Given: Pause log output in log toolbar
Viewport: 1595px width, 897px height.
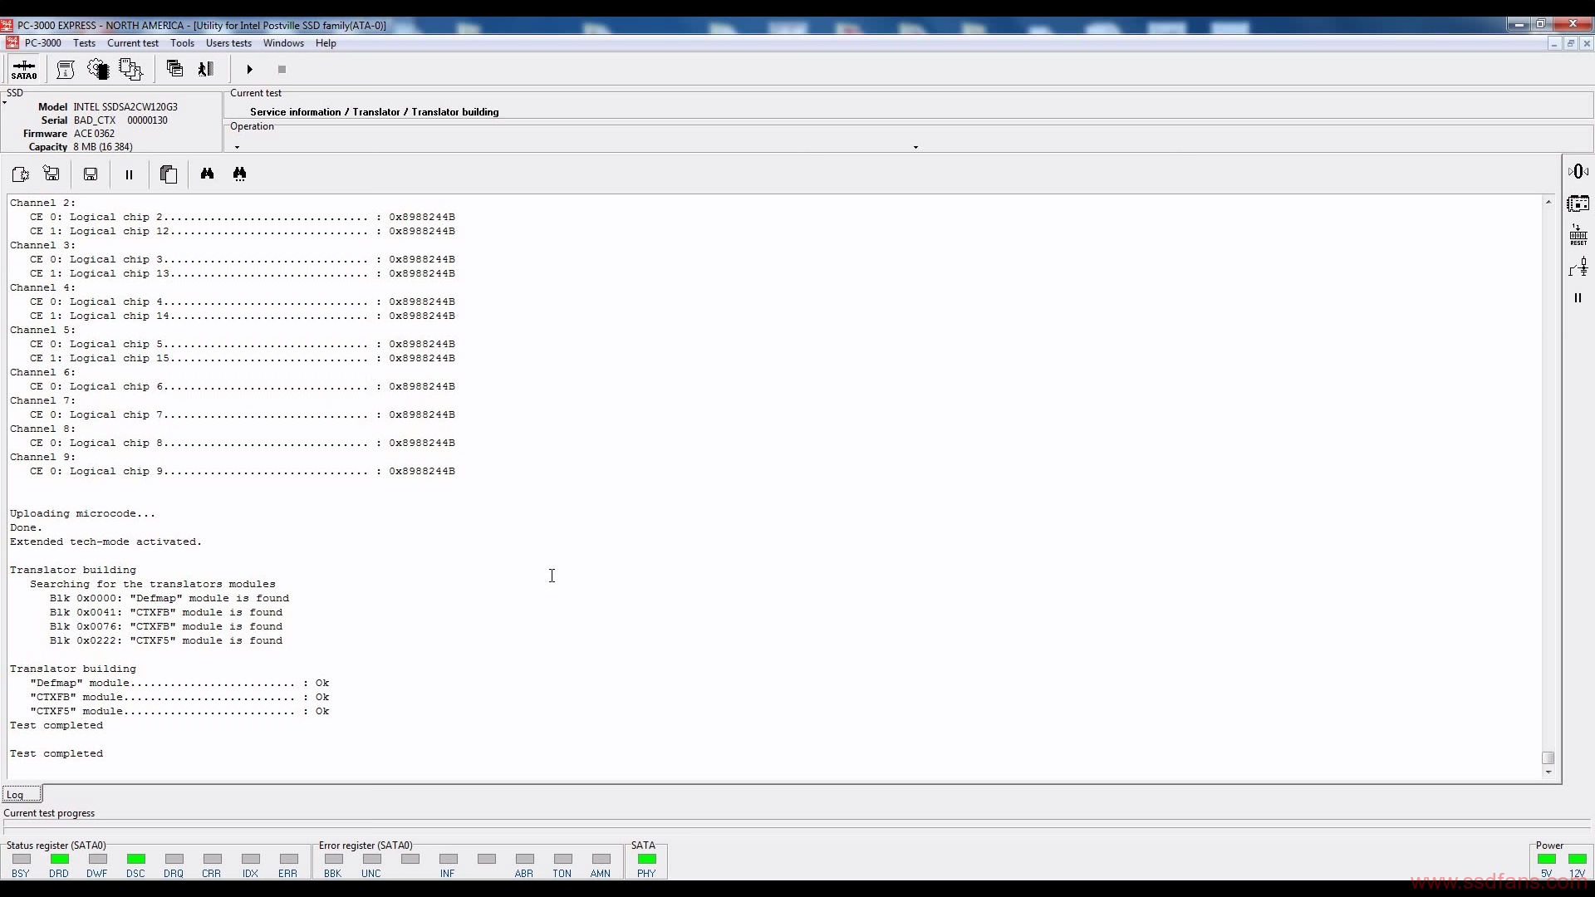Looking at the screenshot, I should [129, 174].
